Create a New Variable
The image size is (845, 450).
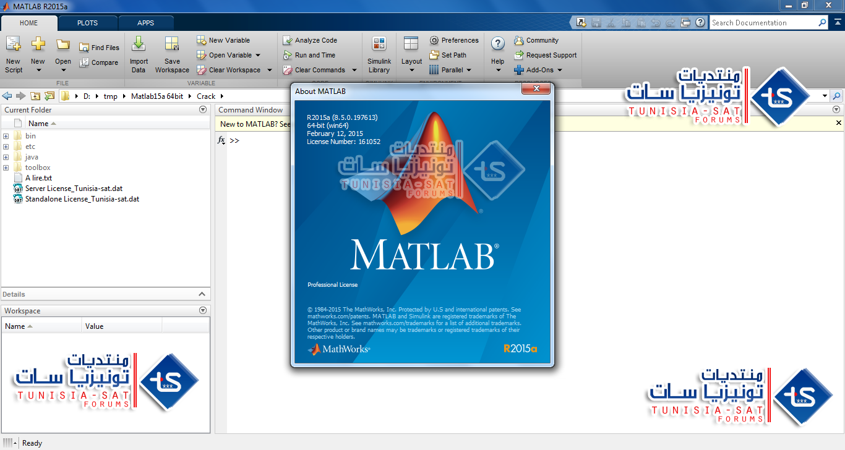[x=223, y=40]
